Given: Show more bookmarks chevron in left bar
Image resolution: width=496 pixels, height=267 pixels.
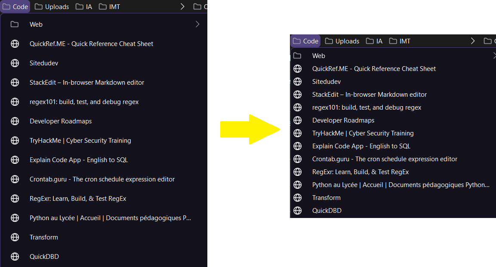Looking at the screenshot, I should pos(182,6).
